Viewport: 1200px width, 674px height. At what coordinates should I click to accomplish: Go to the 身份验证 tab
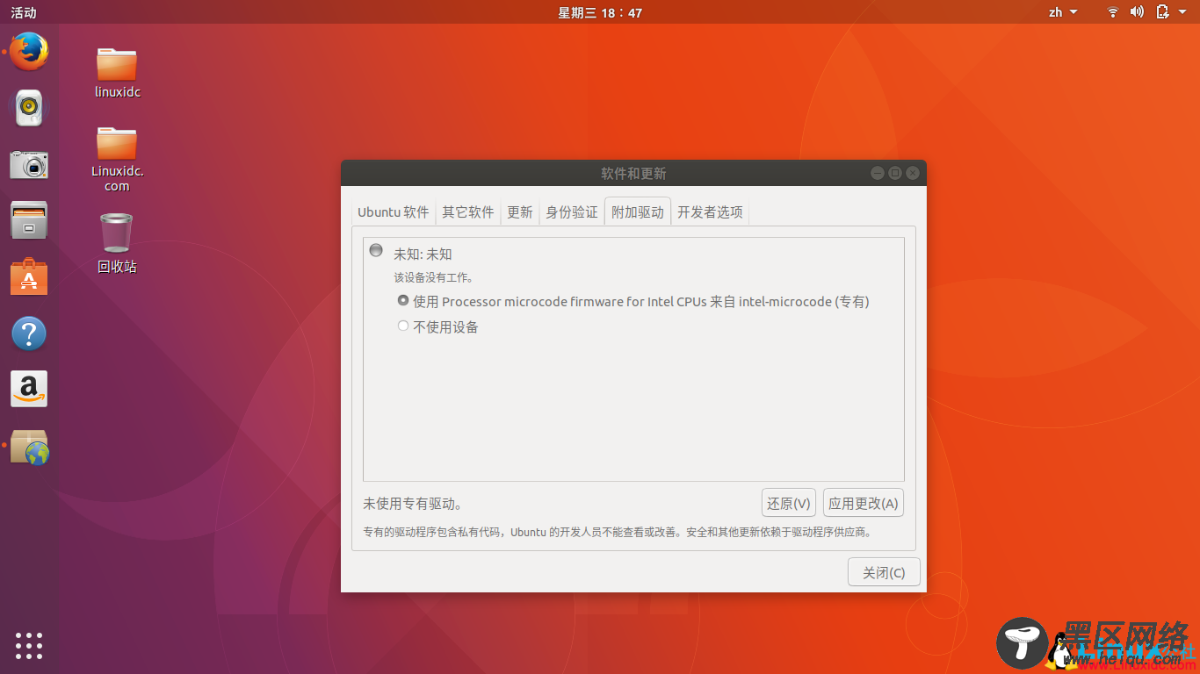click(x=572, y=212)
